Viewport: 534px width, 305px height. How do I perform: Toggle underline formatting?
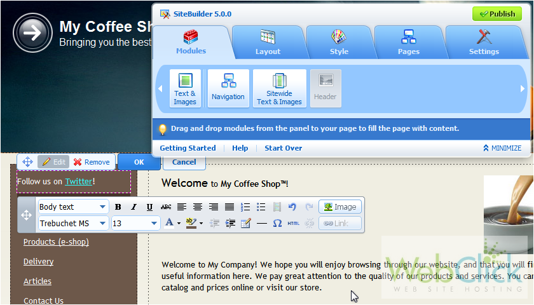pyautogui.click(x=149, y=207)
